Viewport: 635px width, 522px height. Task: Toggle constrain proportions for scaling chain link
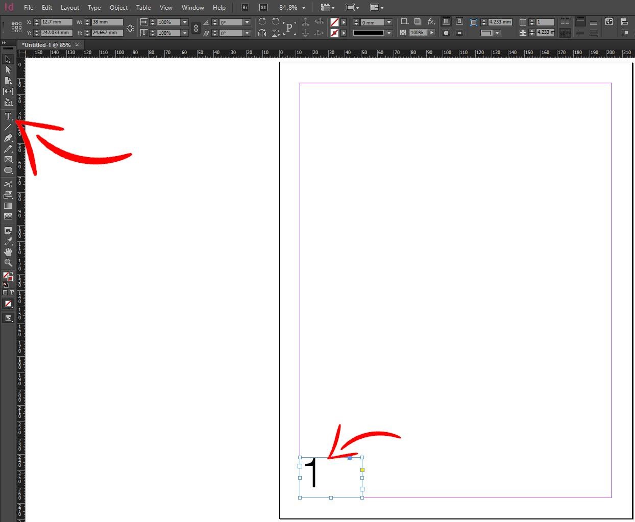tap(196, 28)
